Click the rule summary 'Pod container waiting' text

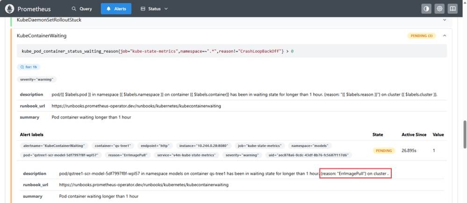click(x=91, y=117)
